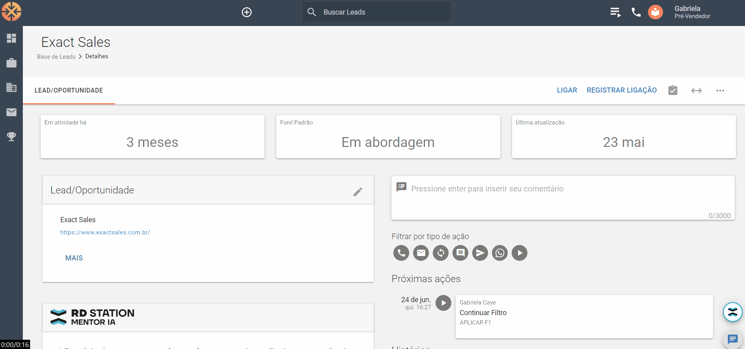745x349 pixels.
Task: Edit Lead/Oportunidade with pencil icon
Action: [358, 192]
